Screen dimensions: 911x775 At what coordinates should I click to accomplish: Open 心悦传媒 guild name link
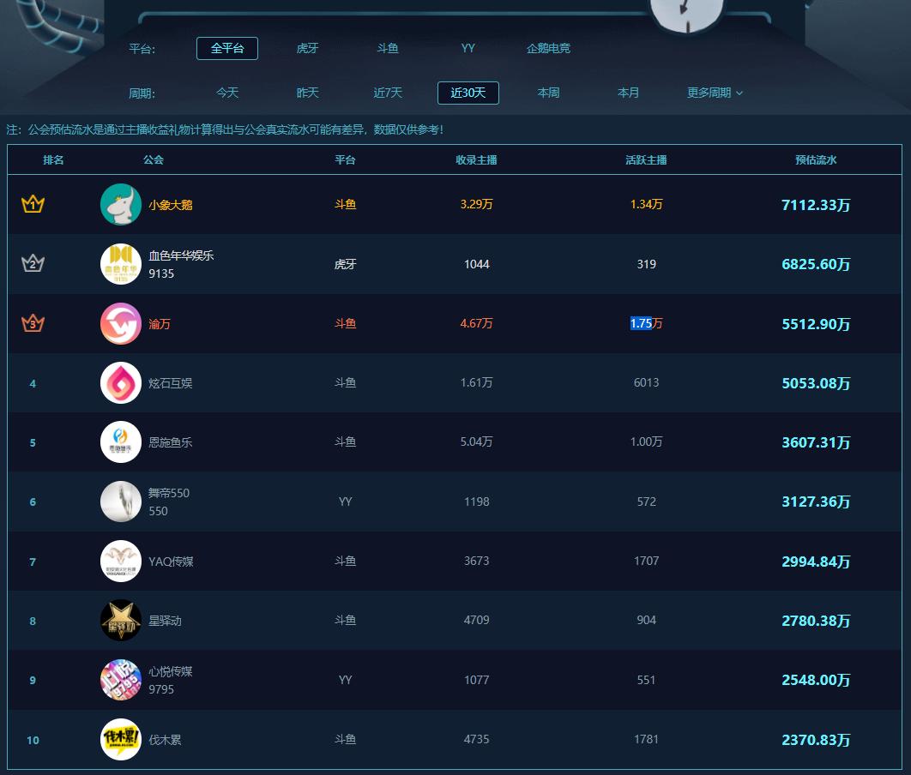tap(170, 671)
